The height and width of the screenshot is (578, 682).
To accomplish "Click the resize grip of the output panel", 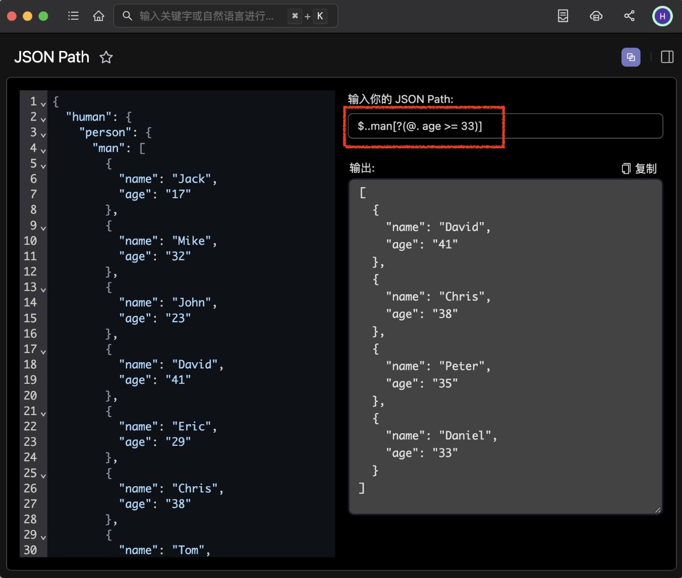I will 658,509.
